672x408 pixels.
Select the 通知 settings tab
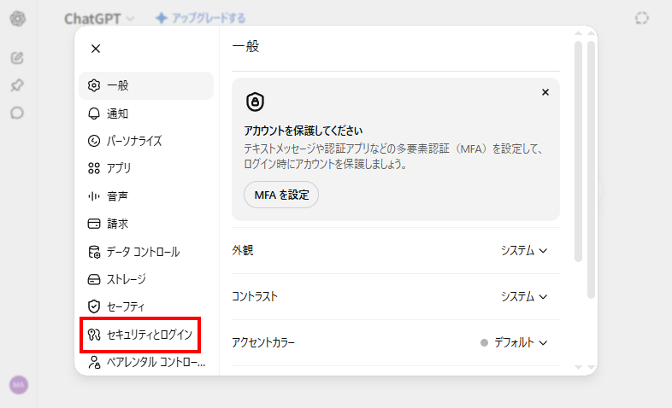(146, 114)
